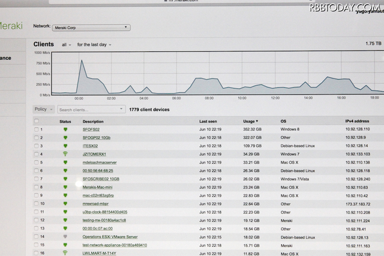Open the Operations ESXi VMware Server link
The width and height of the screenshot is (384, 256).
[x=110, y=237]
